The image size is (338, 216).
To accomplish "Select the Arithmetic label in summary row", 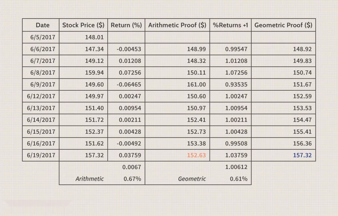I will (x=90, y=179).
